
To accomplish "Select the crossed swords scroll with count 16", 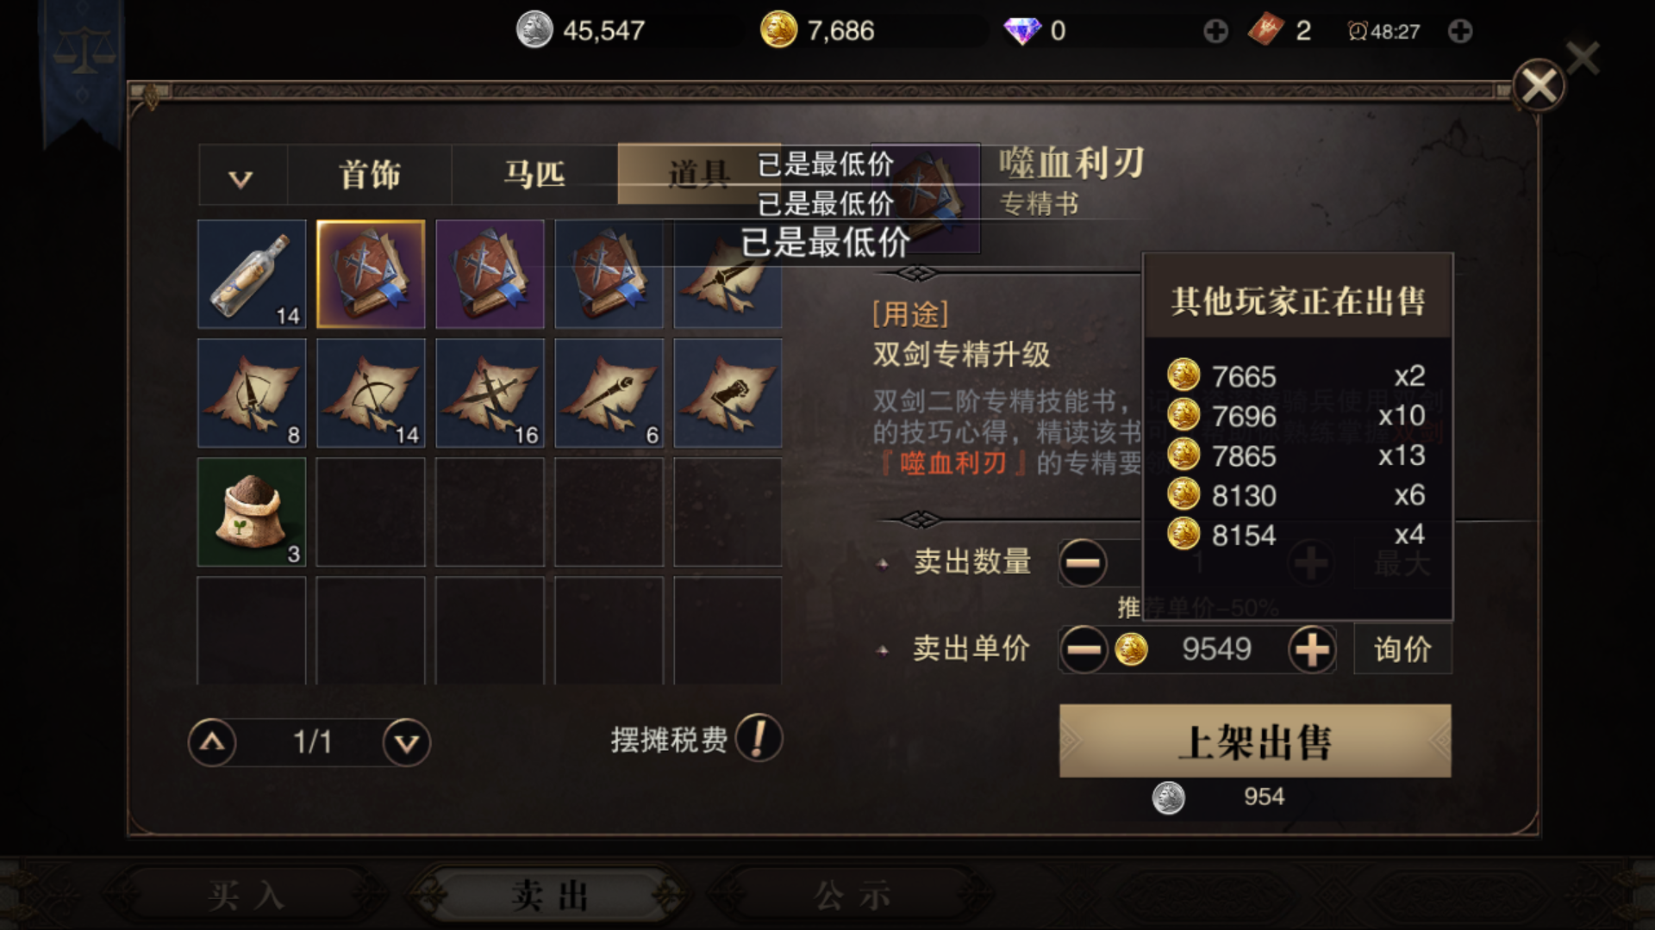I will 490,393.
